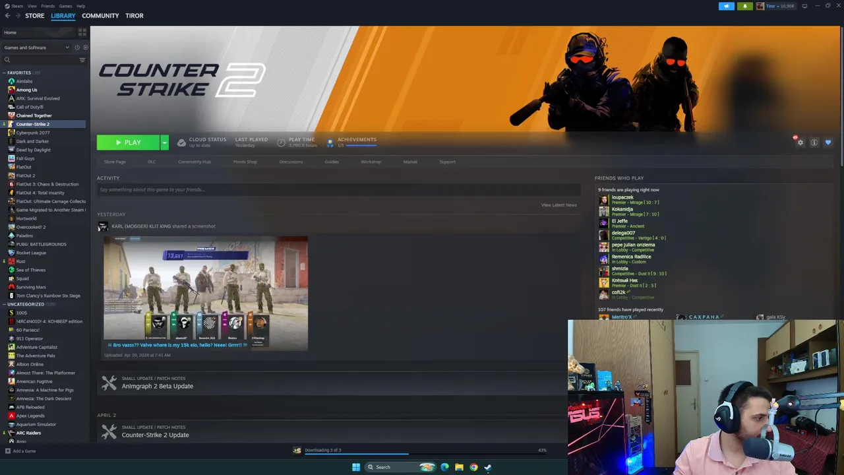844x475 pixels.
Task: Open Cyberpunk 2077 icon in sidebar
Action: point(11,133)
